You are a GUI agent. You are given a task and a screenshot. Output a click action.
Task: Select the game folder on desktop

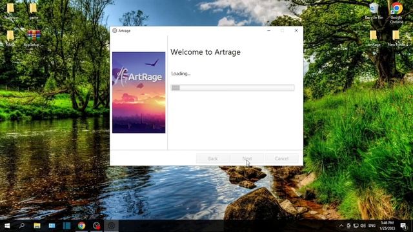(x=34, y=12)
